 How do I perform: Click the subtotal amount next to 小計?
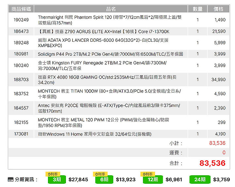[x=217, y=143]
